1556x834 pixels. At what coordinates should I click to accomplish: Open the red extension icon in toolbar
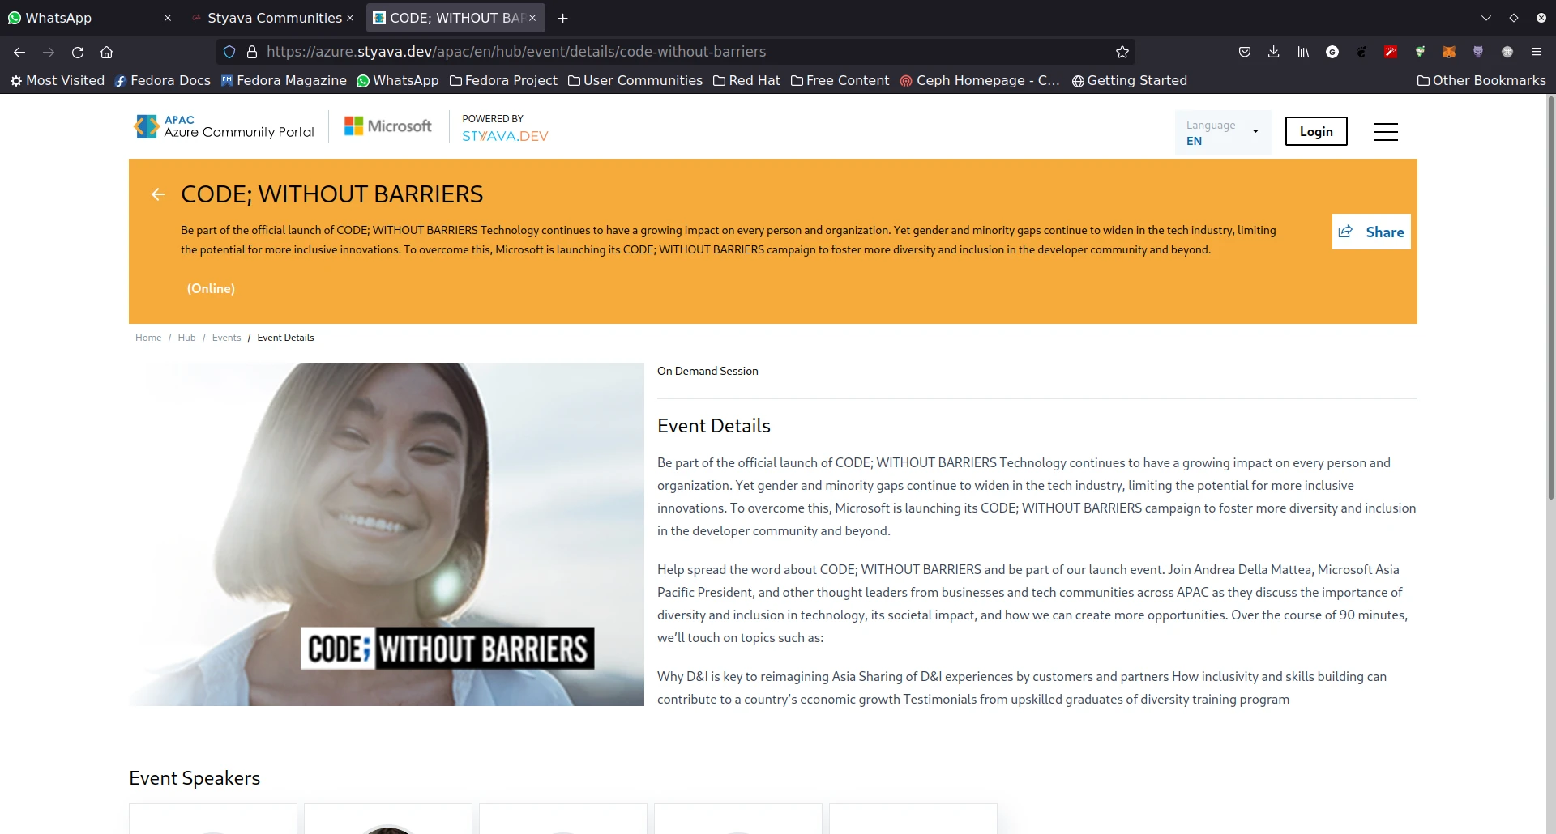[1391, 52]
